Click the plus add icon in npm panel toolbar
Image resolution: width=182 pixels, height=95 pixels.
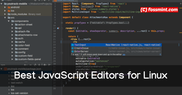point(25,65)
